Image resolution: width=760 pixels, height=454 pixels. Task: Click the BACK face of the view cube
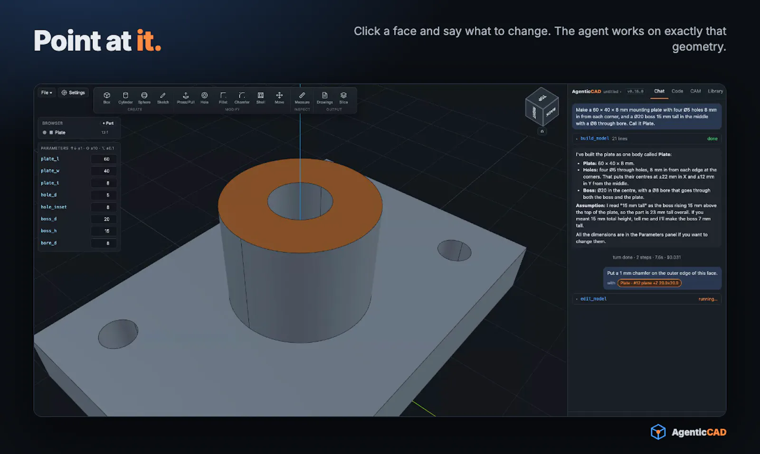point(551,112)
